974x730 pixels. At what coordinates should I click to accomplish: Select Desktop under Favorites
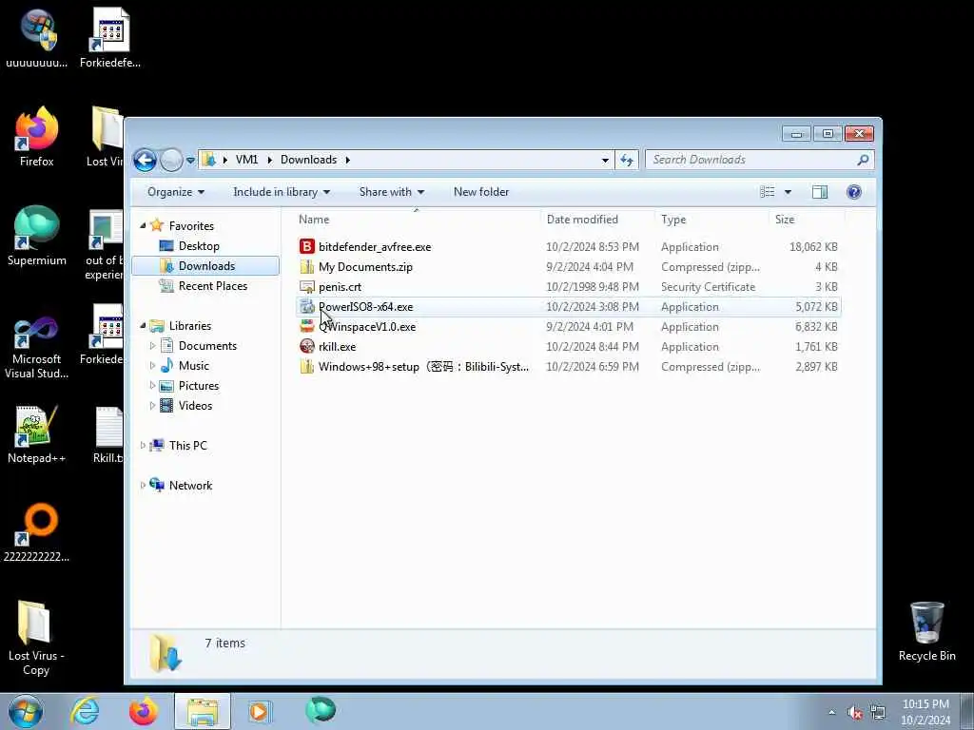tap(199, 246)
